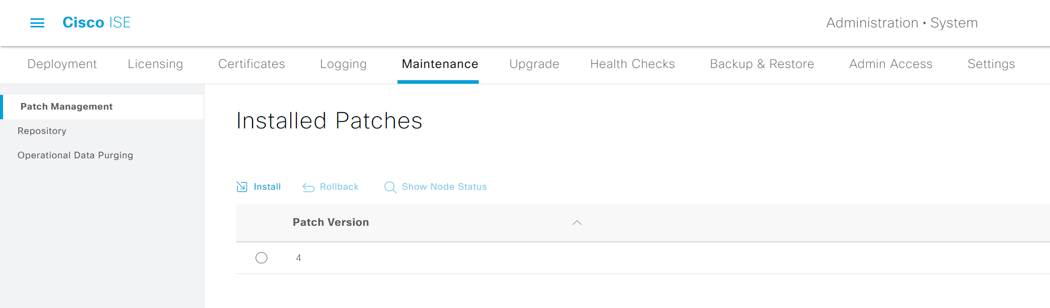Open the Repository sidebar entry
This screenshot has width=1050, height=308.
coord(42,130)
